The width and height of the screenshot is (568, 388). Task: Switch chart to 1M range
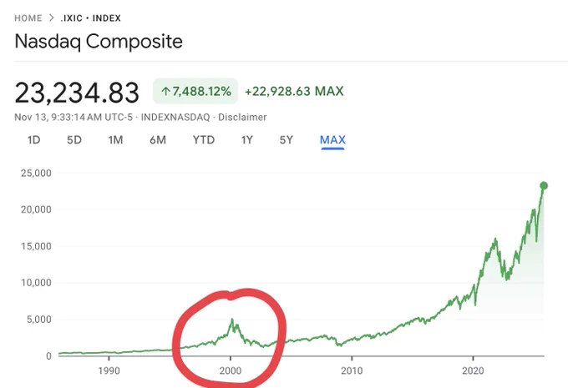click(x=115, y=139)
